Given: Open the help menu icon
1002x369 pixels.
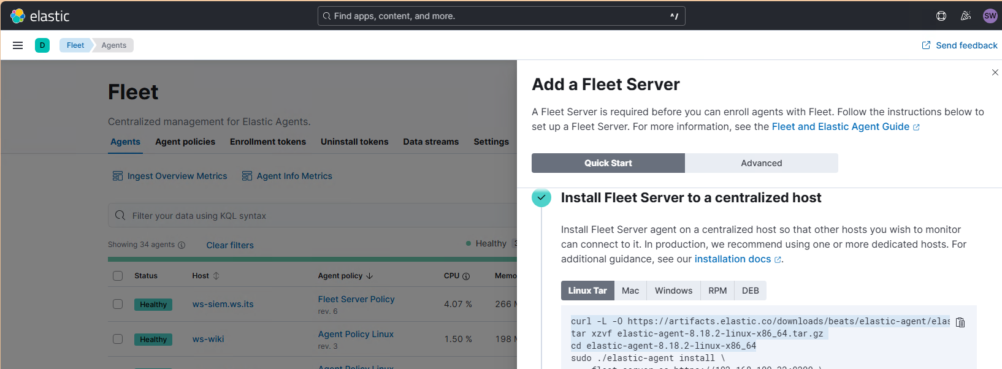Looking at the screenshot, I should coord(941,16).
